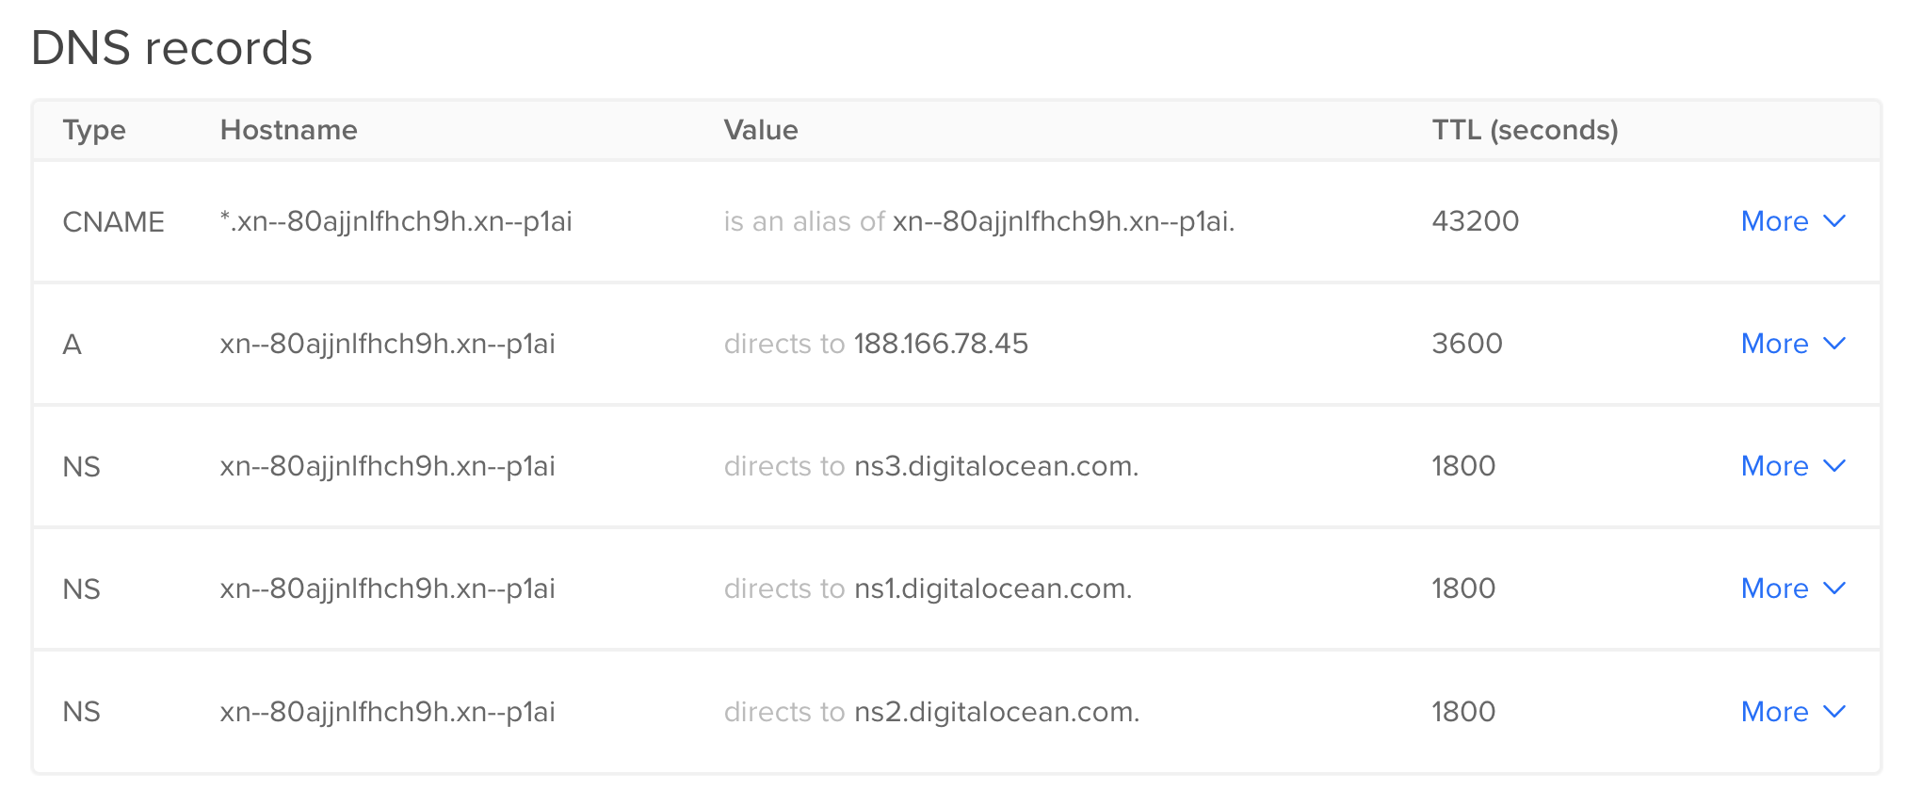The height and width of the screenshot is (806, 1906).
Task: Click hostname in the ns1 record row
Action: click(x=387, y=588)
